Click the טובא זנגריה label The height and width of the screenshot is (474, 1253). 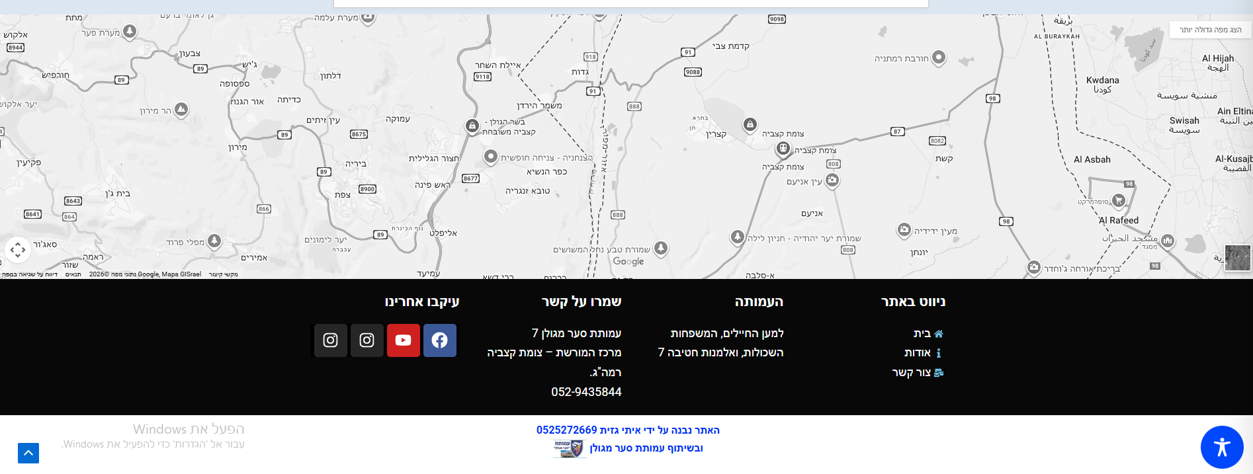[528, 191]
